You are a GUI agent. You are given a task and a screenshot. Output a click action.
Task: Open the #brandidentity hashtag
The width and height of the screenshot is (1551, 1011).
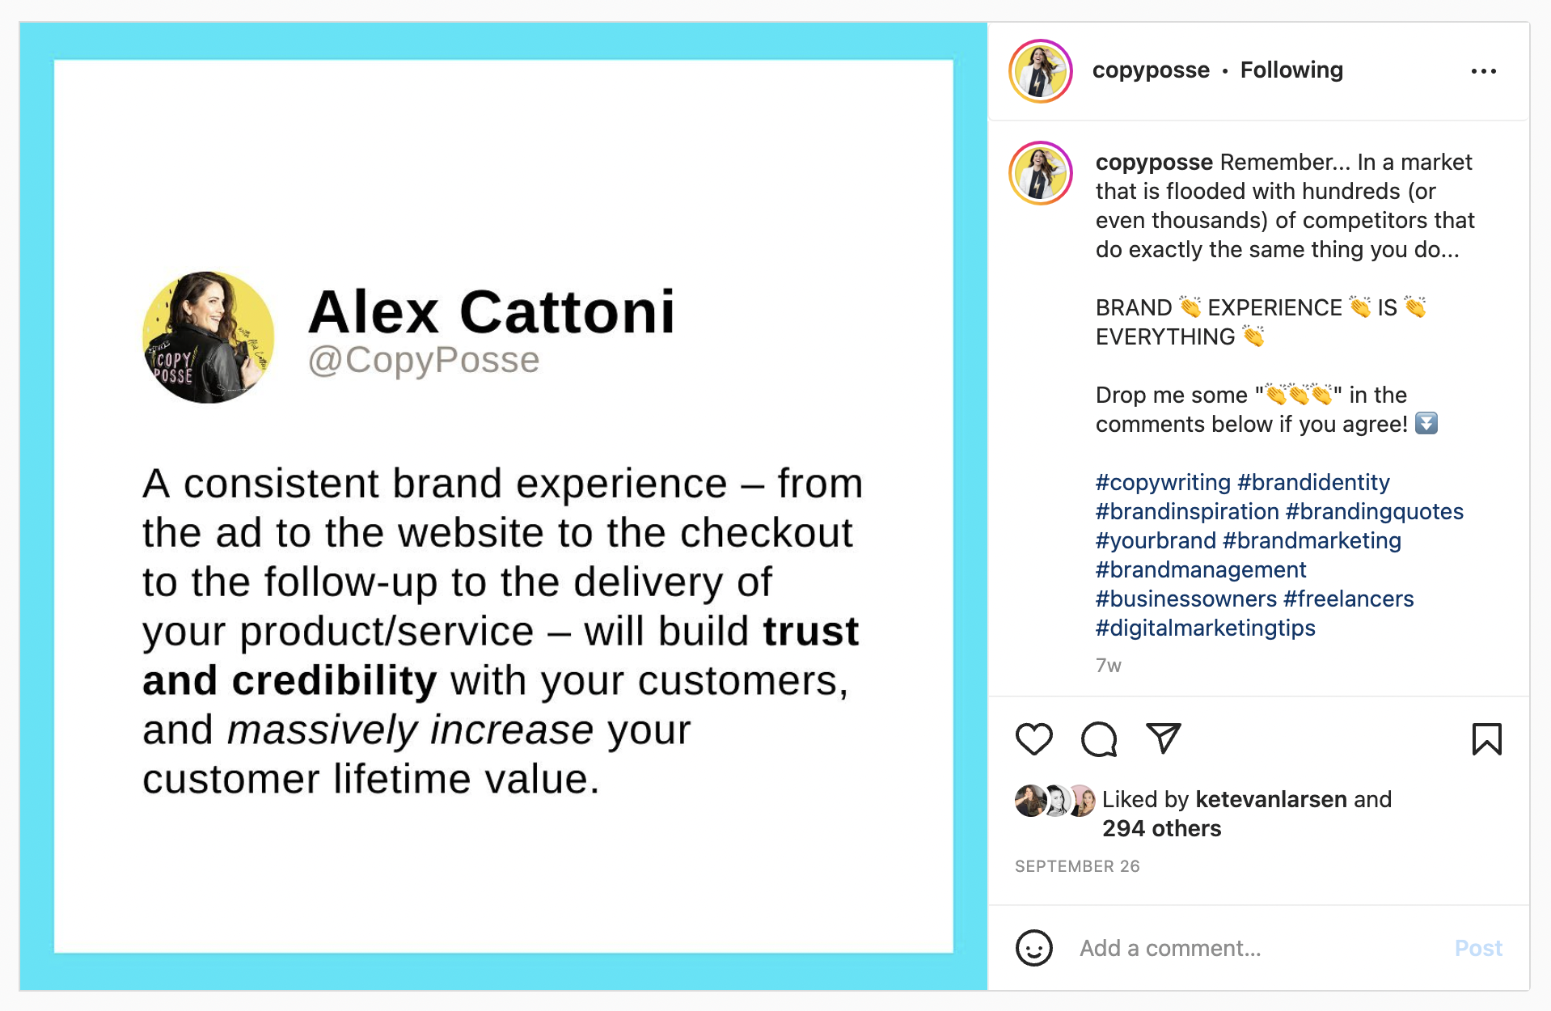click(1313, 483)
